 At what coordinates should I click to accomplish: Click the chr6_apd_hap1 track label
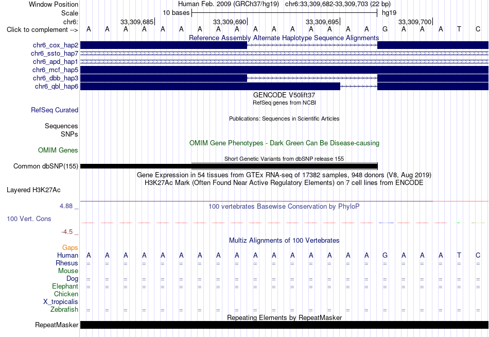(x=55, y=61)
